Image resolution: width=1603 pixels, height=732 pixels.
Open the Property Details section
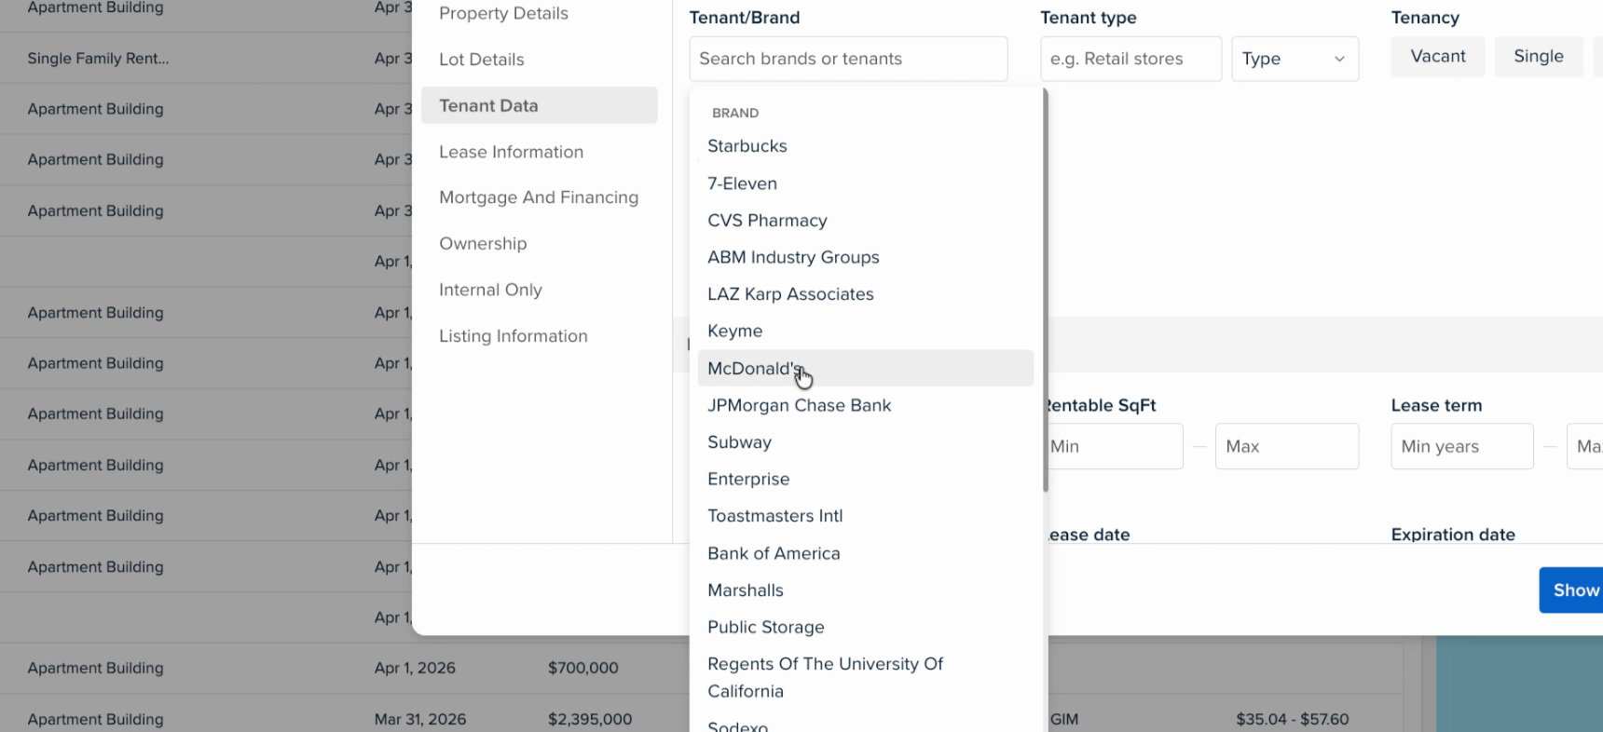503,14
